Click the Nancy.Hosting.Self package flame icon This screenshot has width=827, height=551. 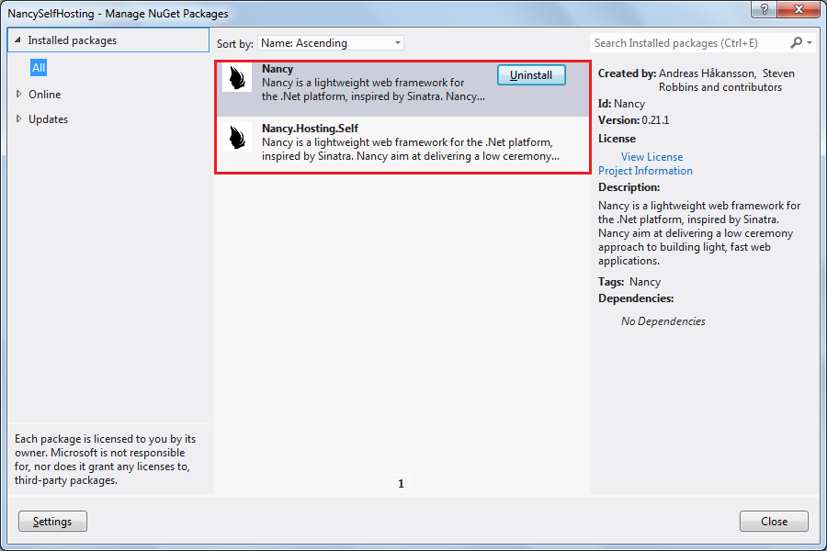[237, 137]
